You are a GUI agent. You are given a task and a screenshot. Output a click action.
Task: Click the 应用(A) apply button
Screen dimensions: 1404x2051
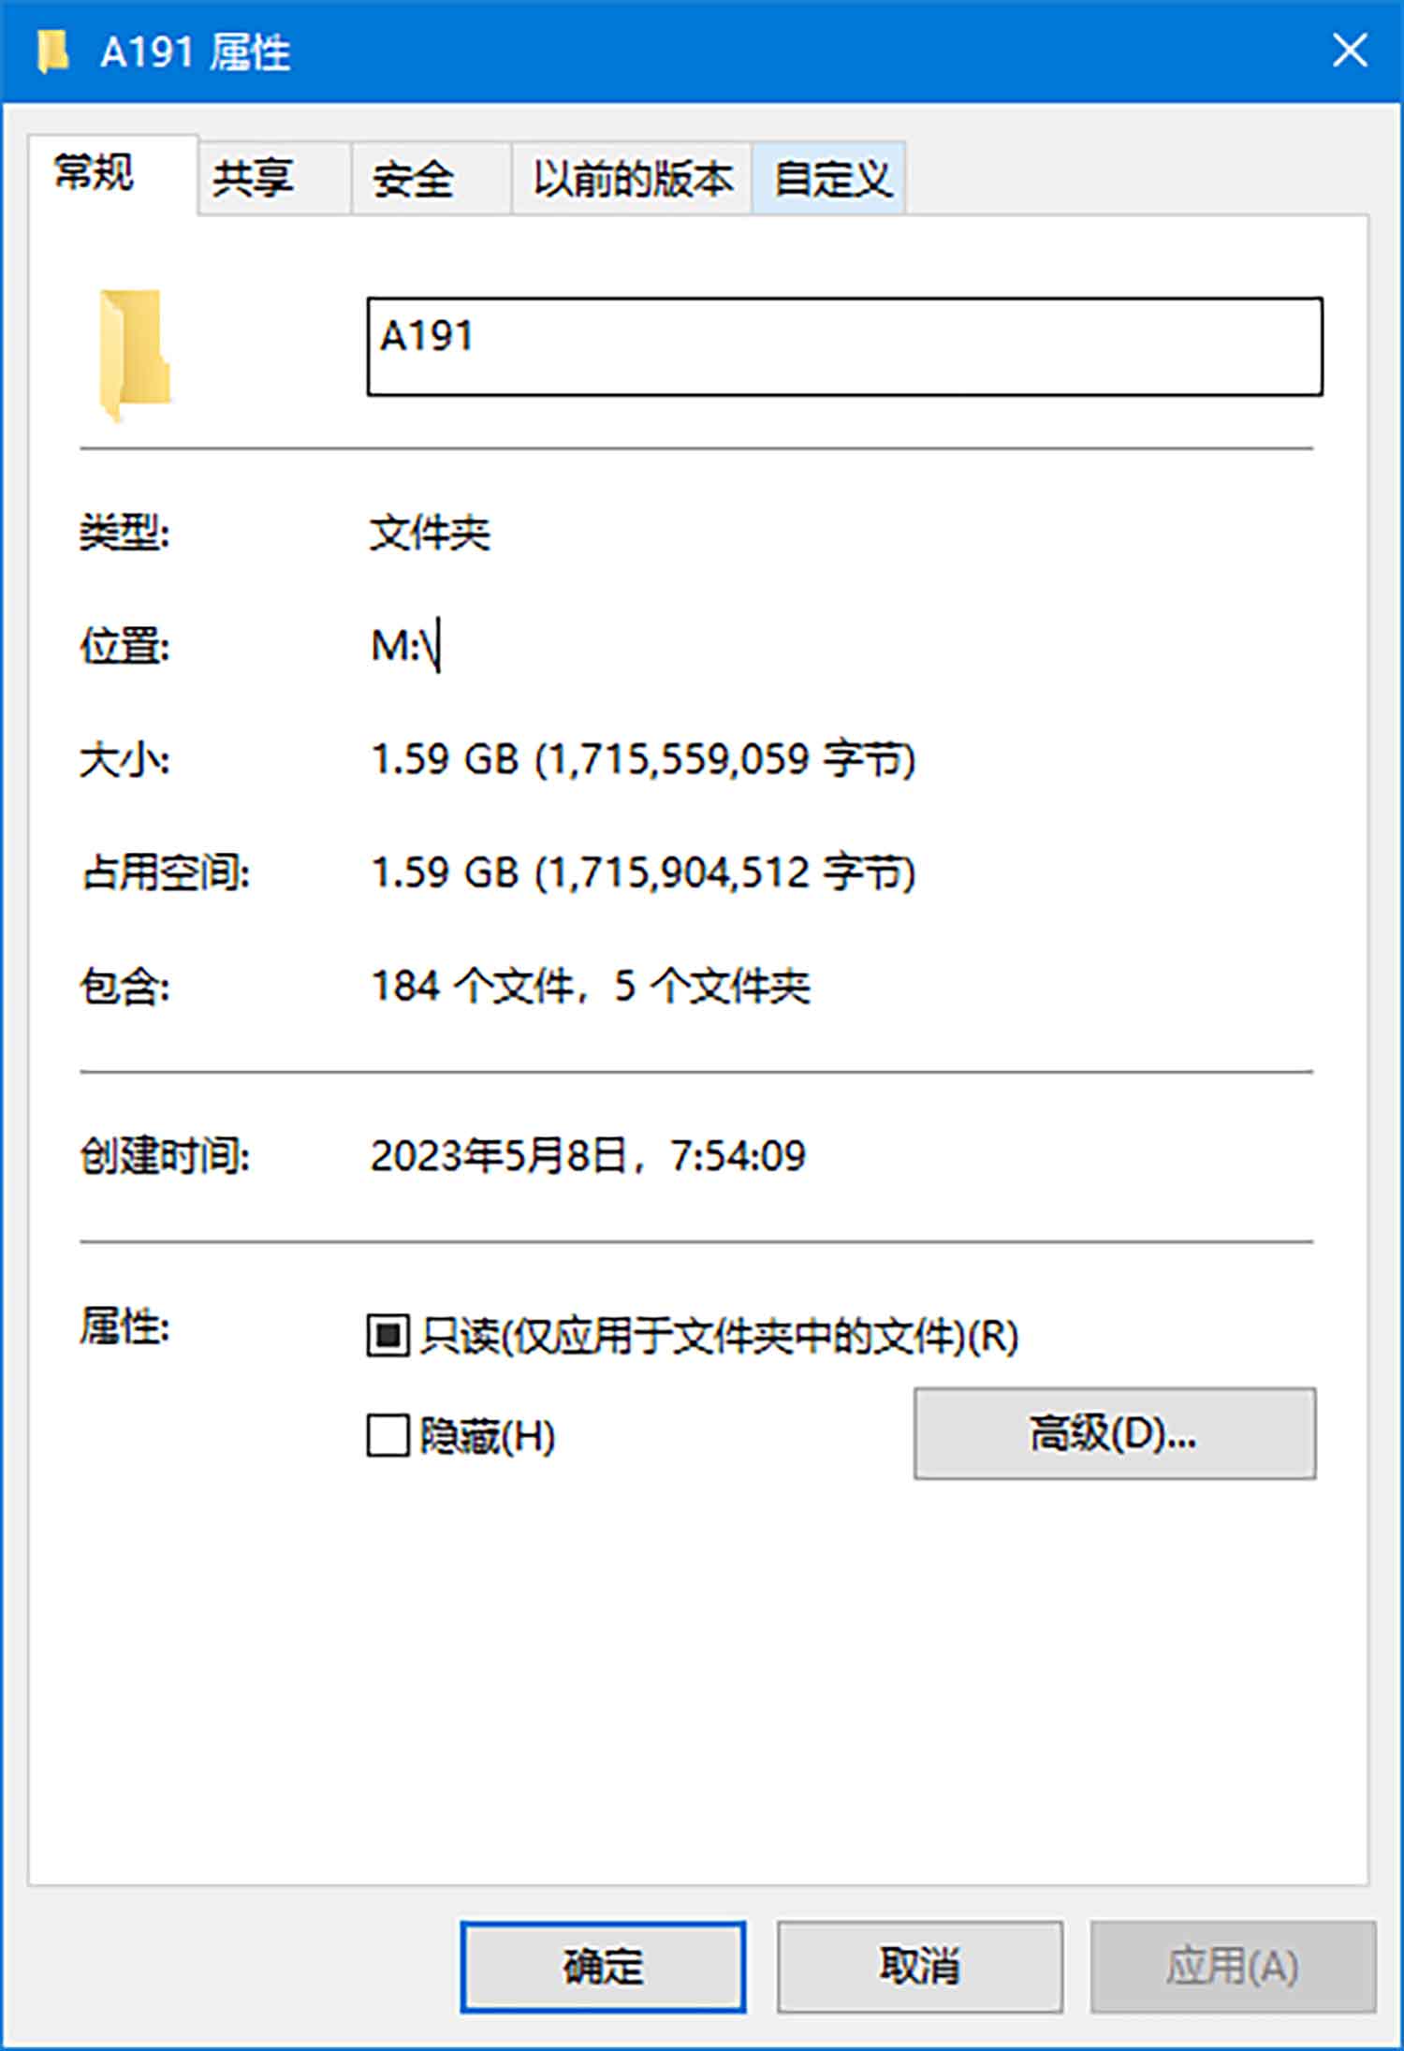pyautogui.click(x=1233, y=1966)
